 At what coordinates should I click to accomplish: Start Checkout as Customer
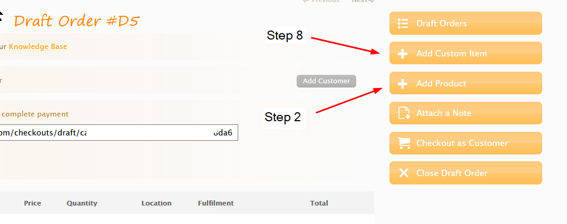pos(466,143)
